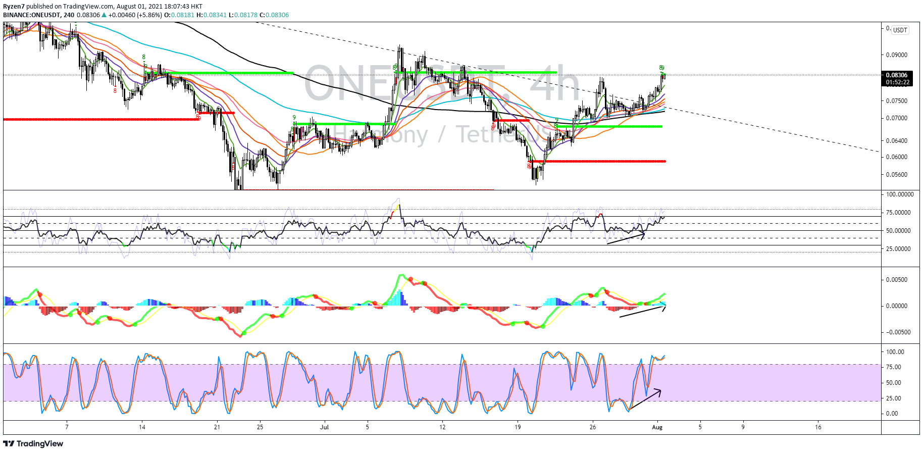
Task: Click the low value L:0.08178
Action: pos(243,15)
